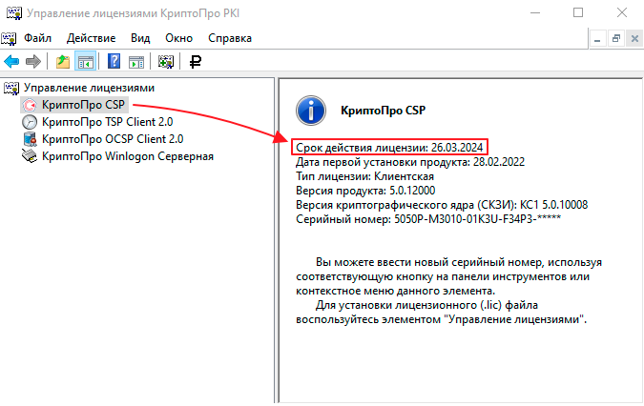Toggle the console tree show/hide icon
The image size is (644, 406).
(x=86, y=62)
